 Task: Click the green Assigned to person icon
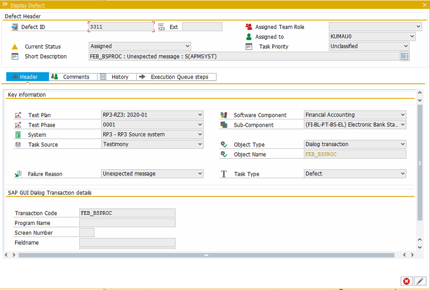[249, 37]
